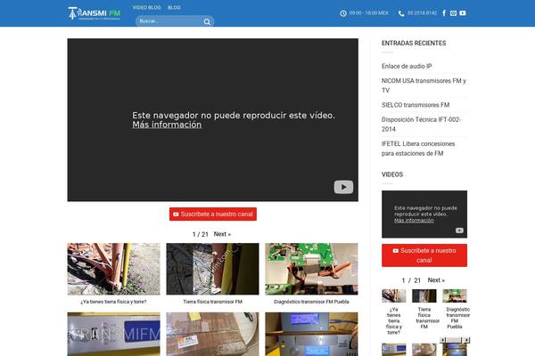Viewport: 535px width, 356px height.
Task: Open the VIDEO BLOG menu item
Action: [x=147, y=7]
